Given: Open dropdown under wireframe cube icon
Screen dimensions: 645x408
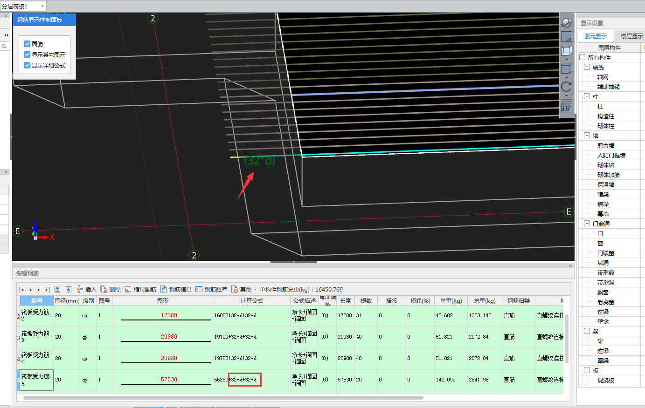Looking at the screenshot, I should 567,60.
